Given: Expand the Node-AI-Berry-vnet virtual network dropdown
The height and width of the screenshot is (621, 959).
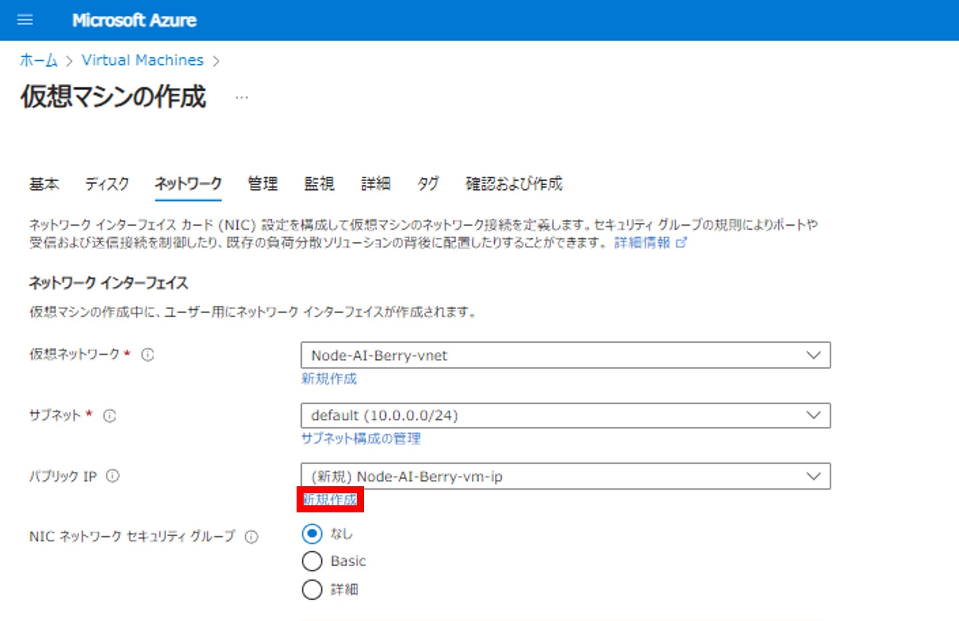Looking at the screenshot, I should (565, 355).
